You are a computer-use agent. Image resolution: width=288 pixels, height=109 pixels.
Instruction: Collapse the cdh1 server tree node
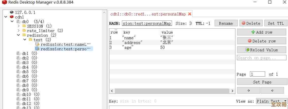coord(6,17)
